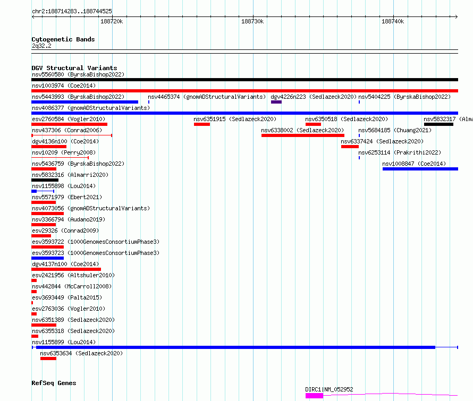Image resolution: width=473 pixels, height=401 pixels.
Task: Click nsv5684185 (Chuang2021) label
Action: tap(395, 130)
